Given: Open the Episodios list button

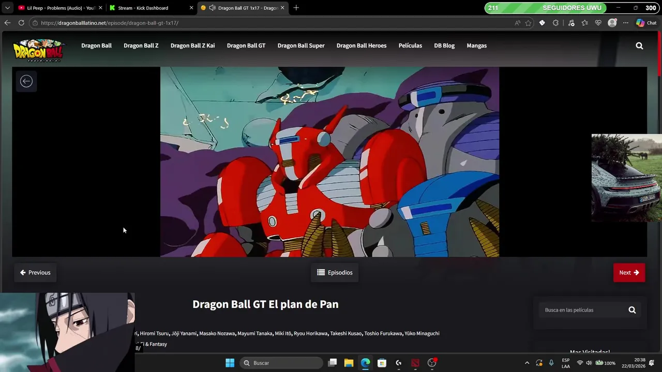Looking at the screenshot, I should click(335, 272).
